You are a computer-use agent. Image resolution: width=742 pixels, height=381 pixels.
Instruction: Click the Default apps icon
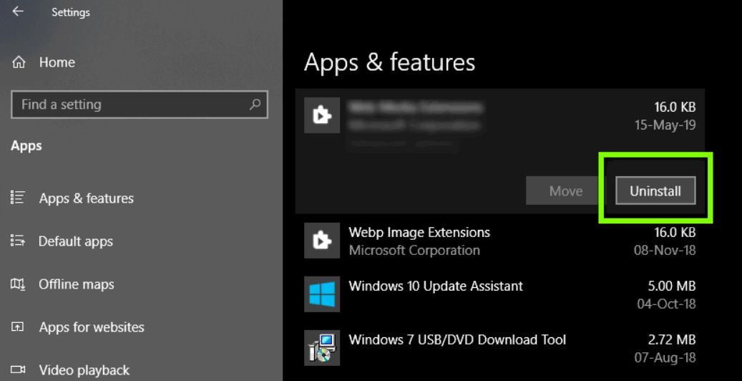18,241
